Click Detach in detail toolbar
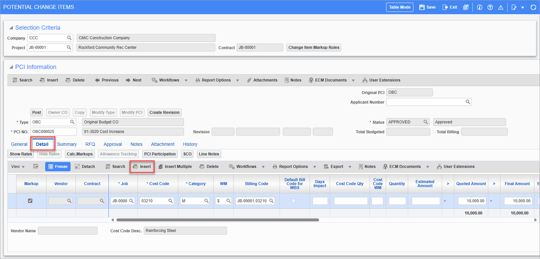The image size is (540, 259). pyautogui.click(x=85, y=167)
